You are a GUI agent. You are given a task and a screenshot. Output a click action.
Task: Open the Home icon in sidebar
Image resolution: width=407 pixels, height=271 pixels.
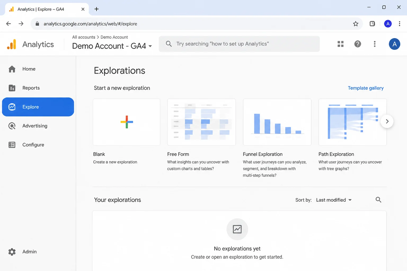click(x=12, y=69)
